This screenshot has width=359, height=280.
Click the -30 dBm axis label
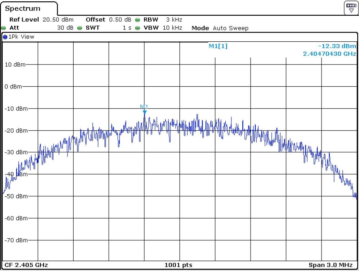click(x=16, y=152)
